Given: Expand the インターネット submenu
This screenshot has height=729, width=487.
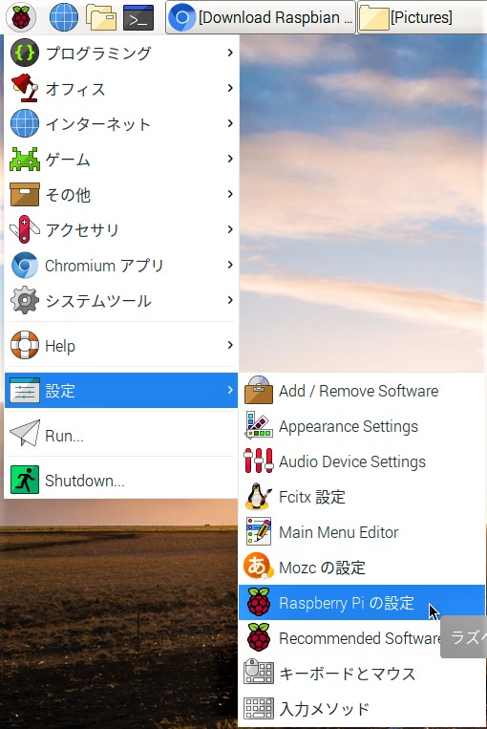Looking at the screenshot, I should pos(121,123).
